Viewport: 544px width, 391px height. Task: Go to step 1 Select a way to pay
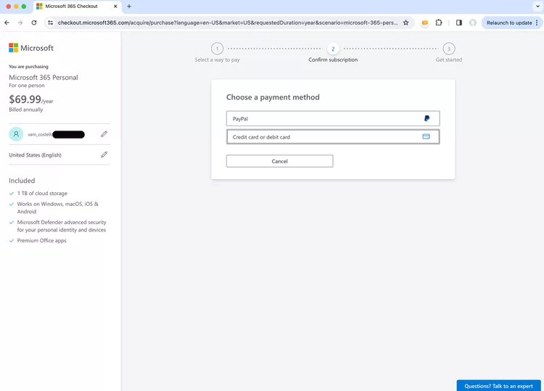point(217,49)
